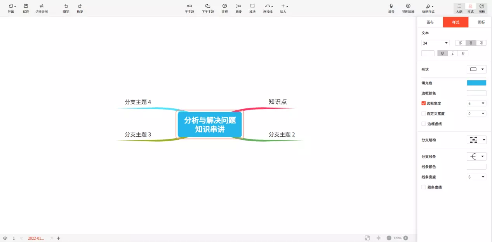Uncheck the 边框宽度 checkbox

(424, 103)
